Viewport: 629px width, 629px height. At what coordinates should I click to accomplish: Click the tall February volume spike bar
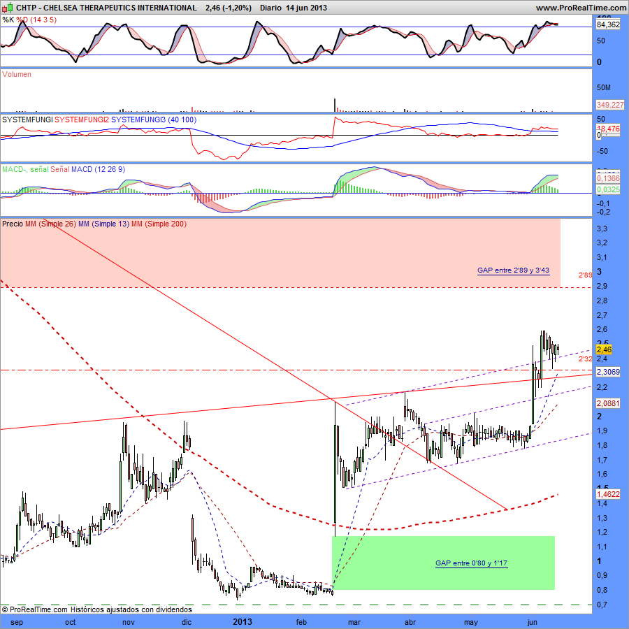(x=335, y=105)
